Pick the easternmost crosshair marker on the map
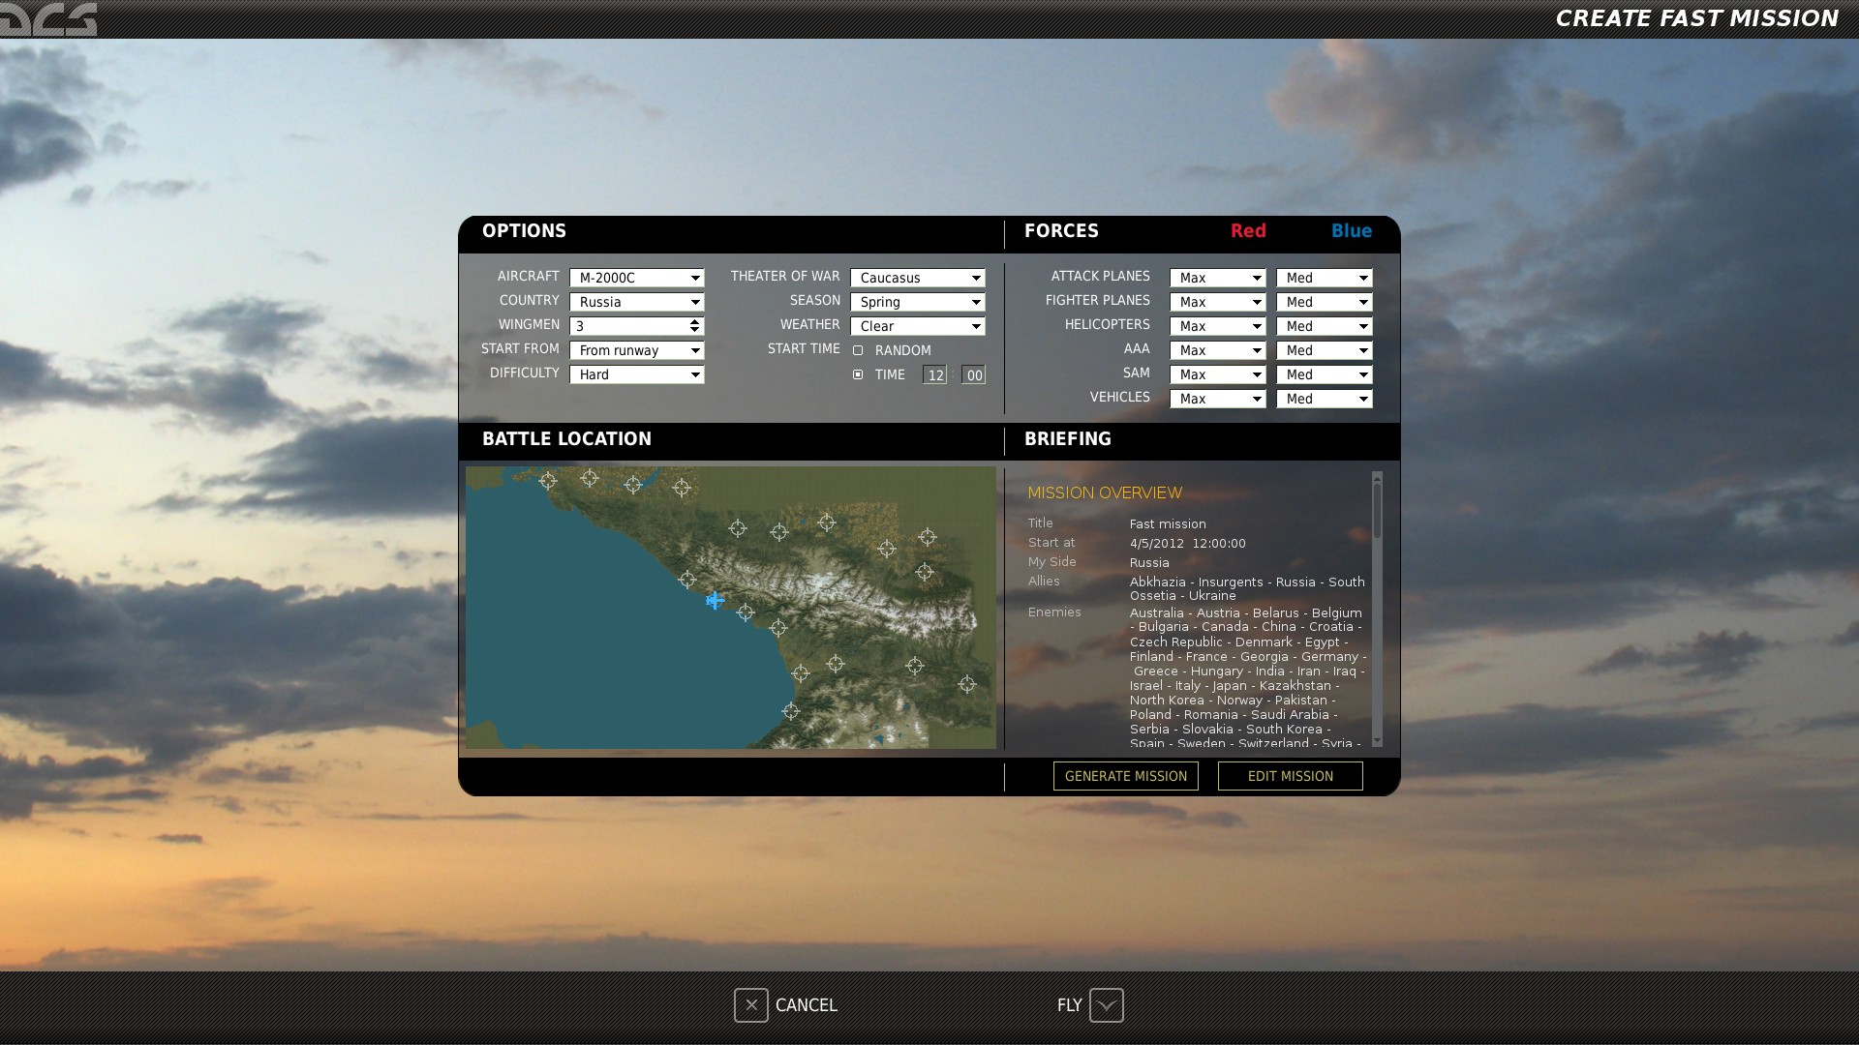The image size is (1859, 1045). [x=967, y=684]
